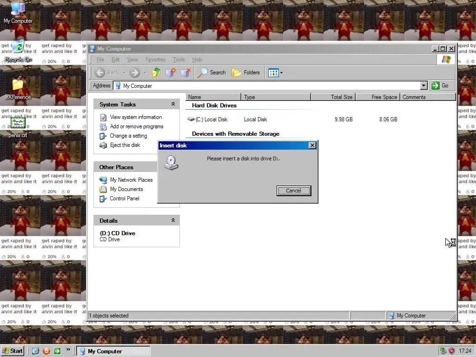
Task: Click Eject this disk link
Action: [x=125, y=145]
